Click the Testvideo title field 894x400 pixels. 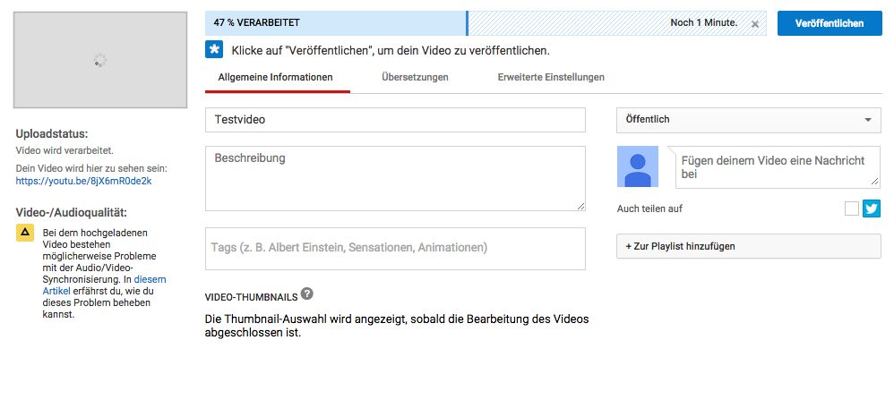(395, 120)
